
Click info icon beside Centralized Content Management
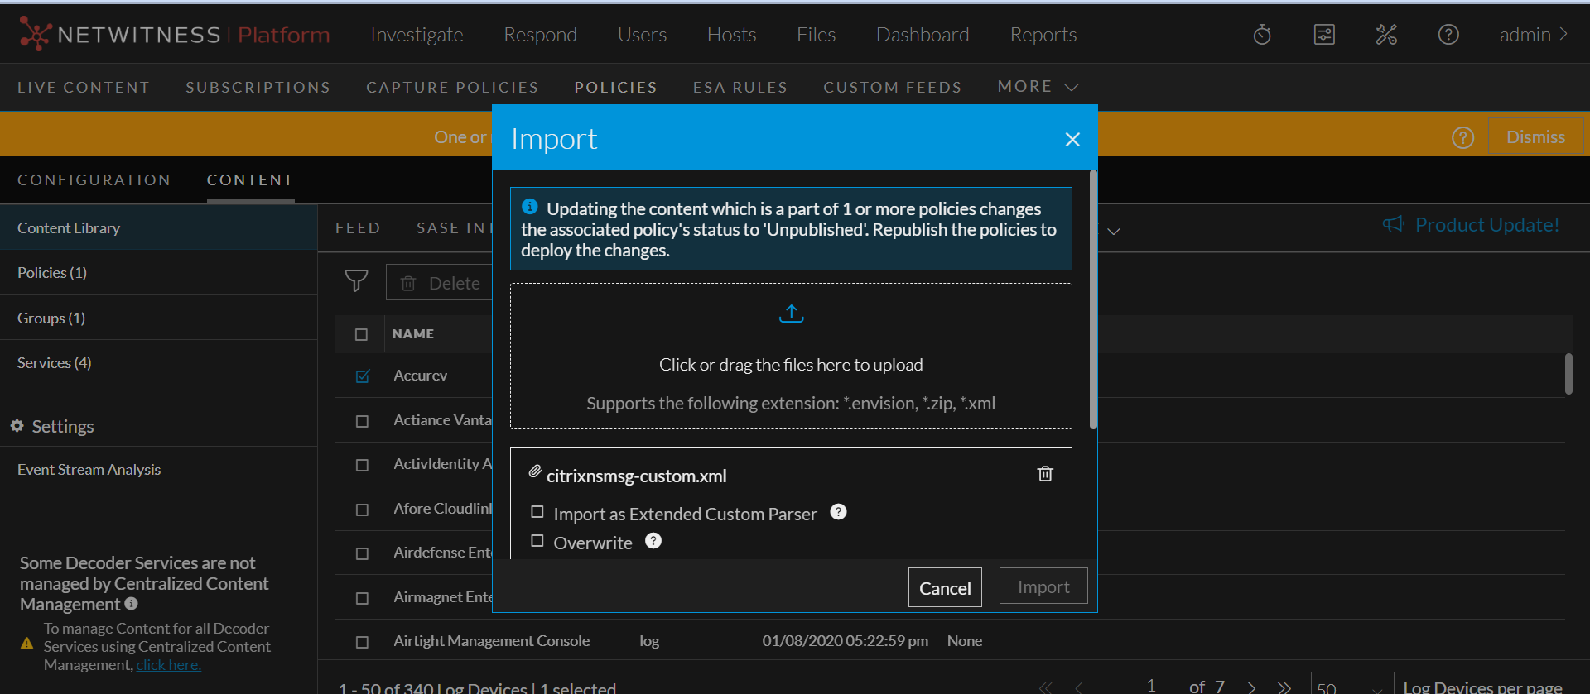[131, 604]
